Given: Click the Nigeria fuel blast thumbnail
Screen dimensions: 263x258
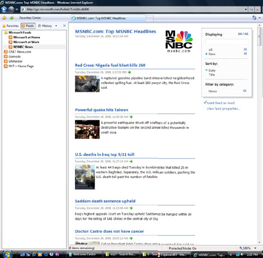Looking at the screenshot, I should [x=87, y=84].
